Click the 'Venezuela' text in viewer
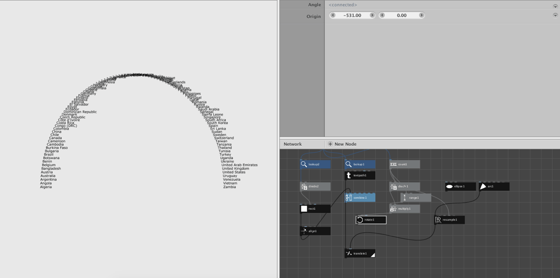 tap(231, 180)
